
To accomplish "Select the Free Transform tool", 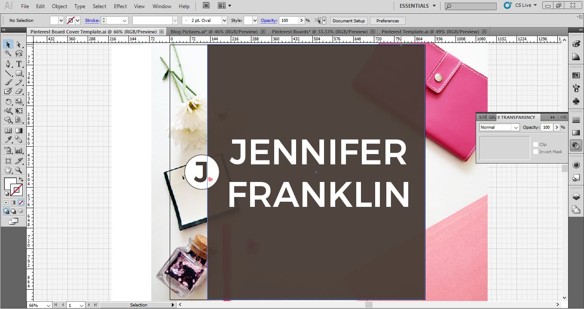I will (x=19, y=111).
